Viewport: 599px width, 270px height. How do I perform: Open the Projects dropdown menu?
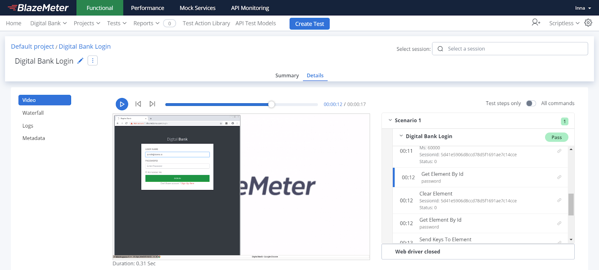pos(87,23)
